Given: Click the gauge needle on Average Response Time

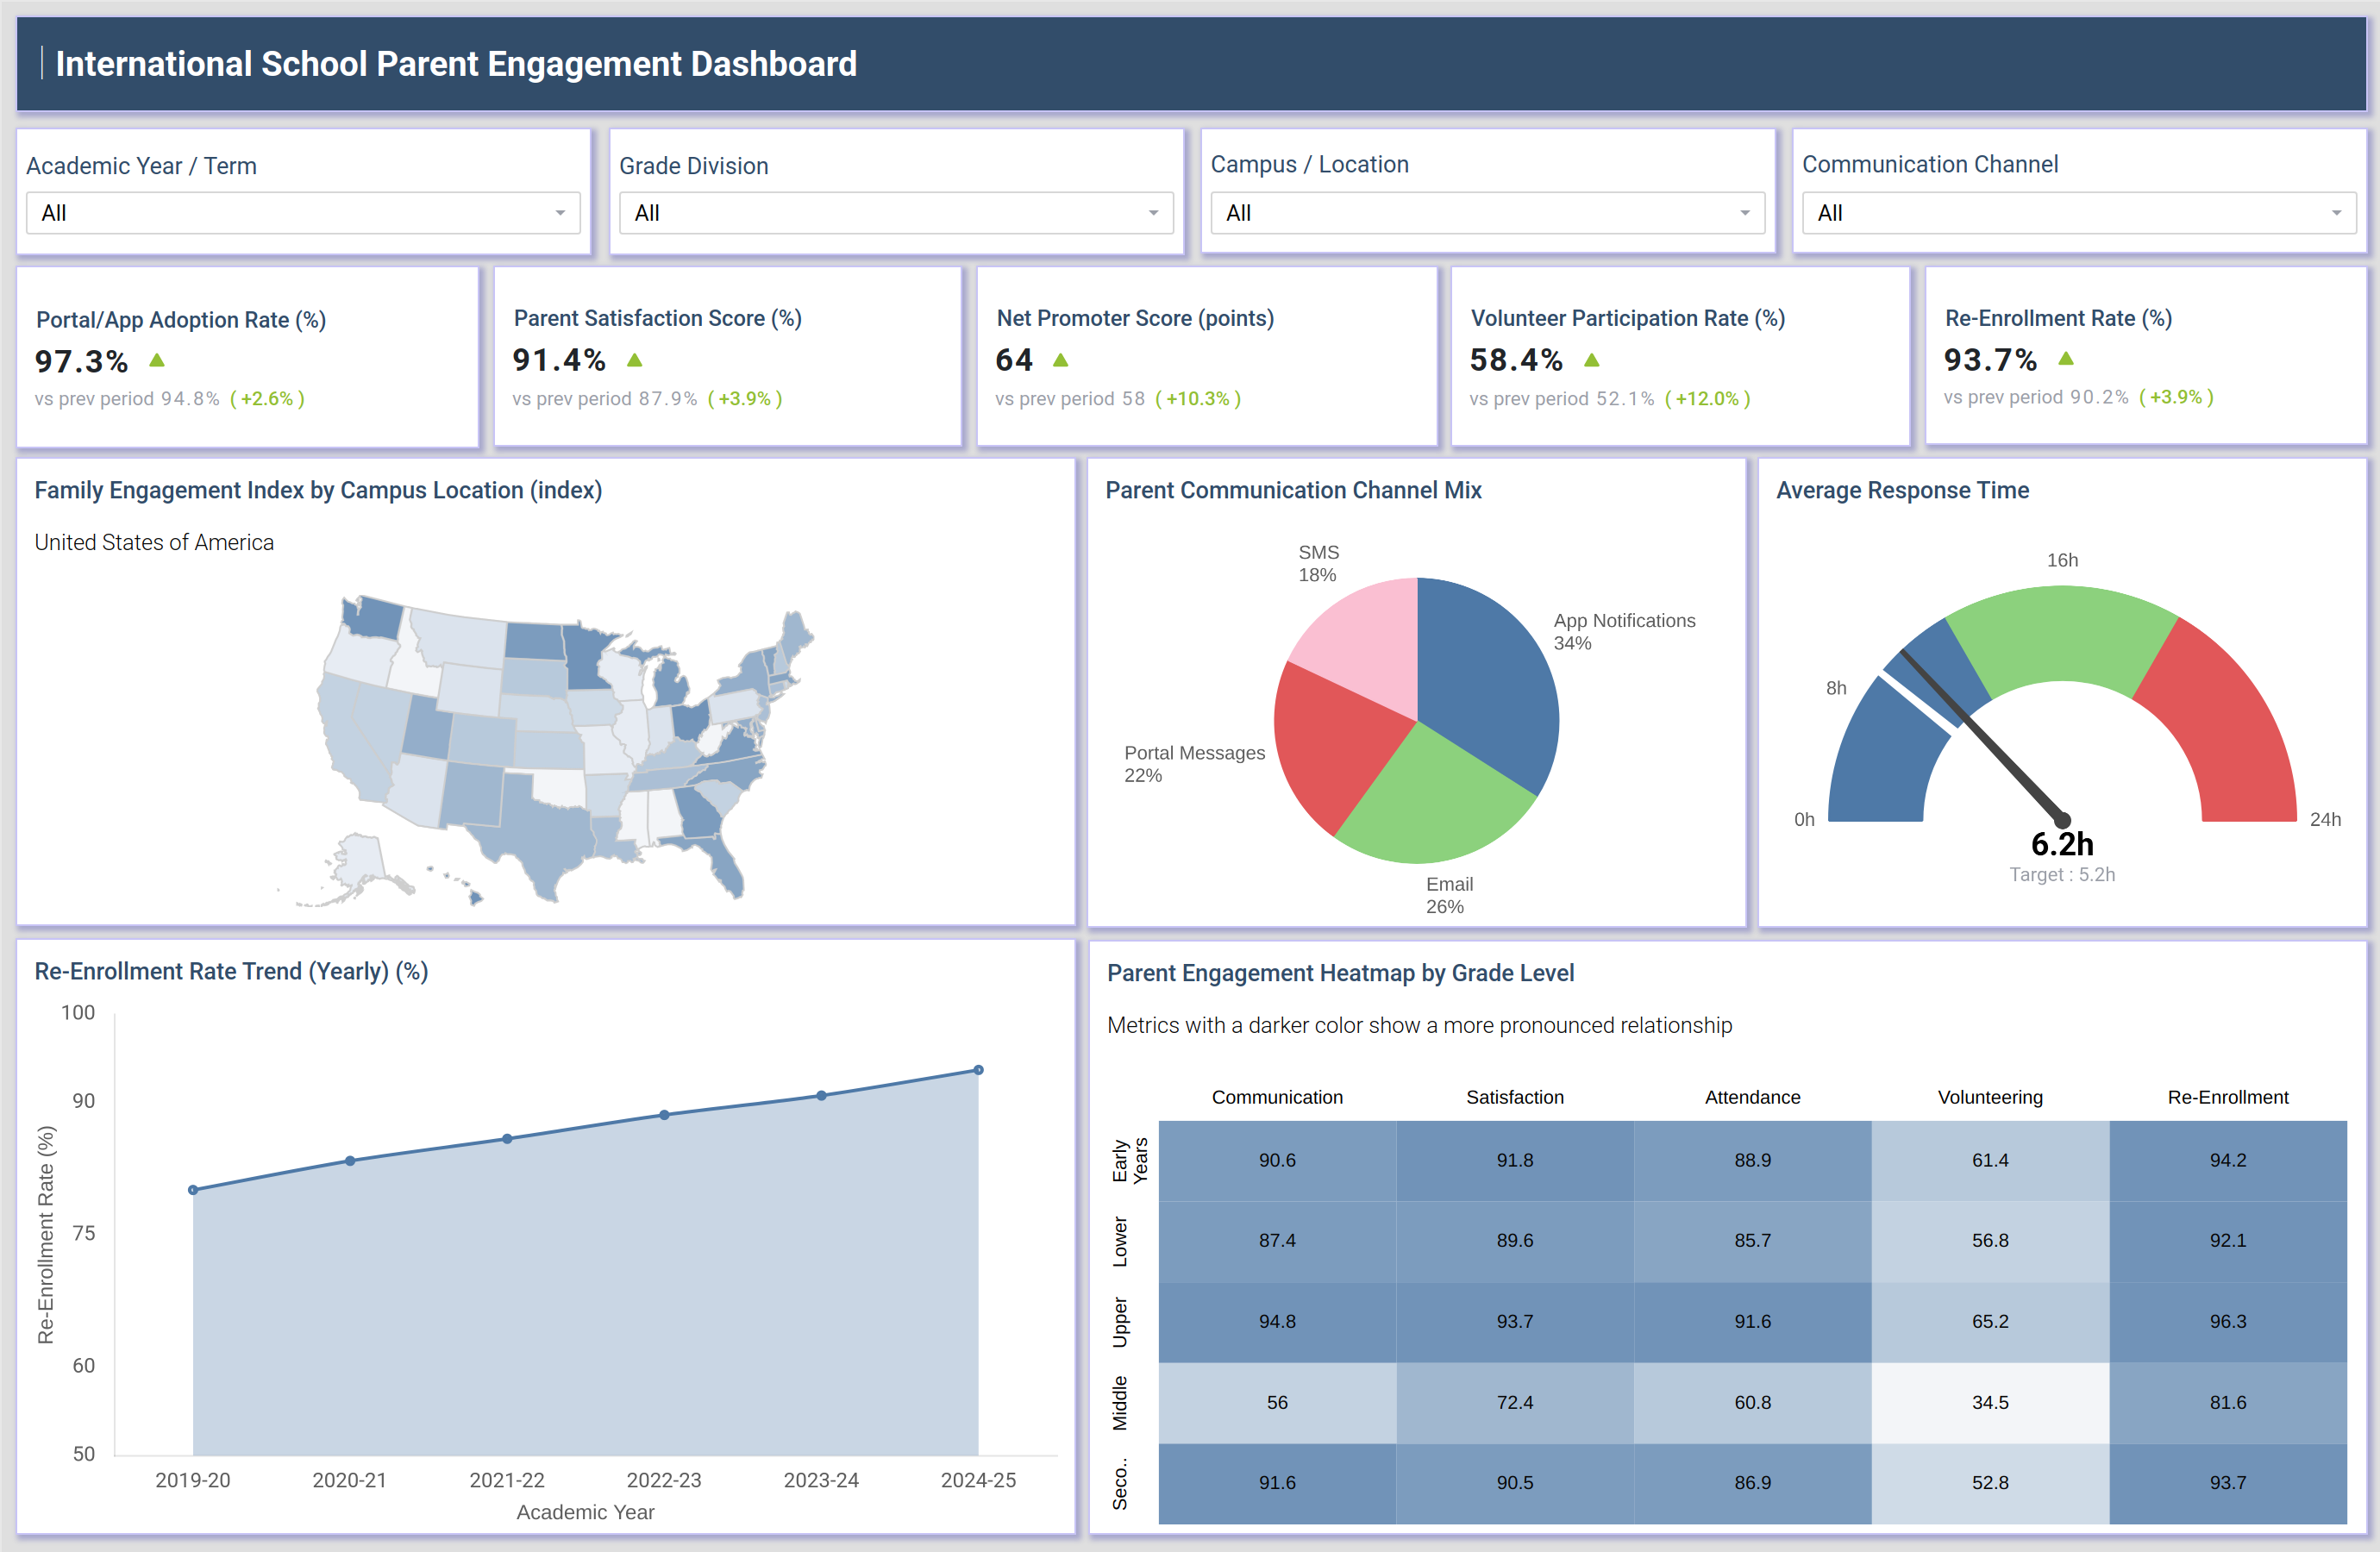Looking at the screenshot, I should (1985, 737).
